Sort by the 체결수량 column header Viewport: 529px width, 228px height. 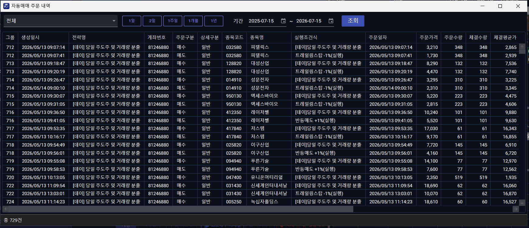(x=478, y=37)
